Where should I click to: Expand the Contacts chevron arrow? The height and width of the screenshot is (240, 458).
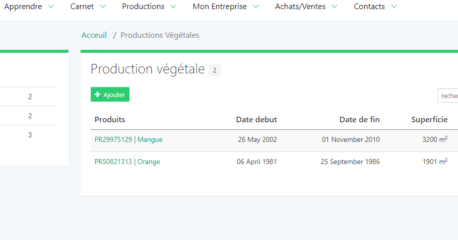tap(394, 7)
